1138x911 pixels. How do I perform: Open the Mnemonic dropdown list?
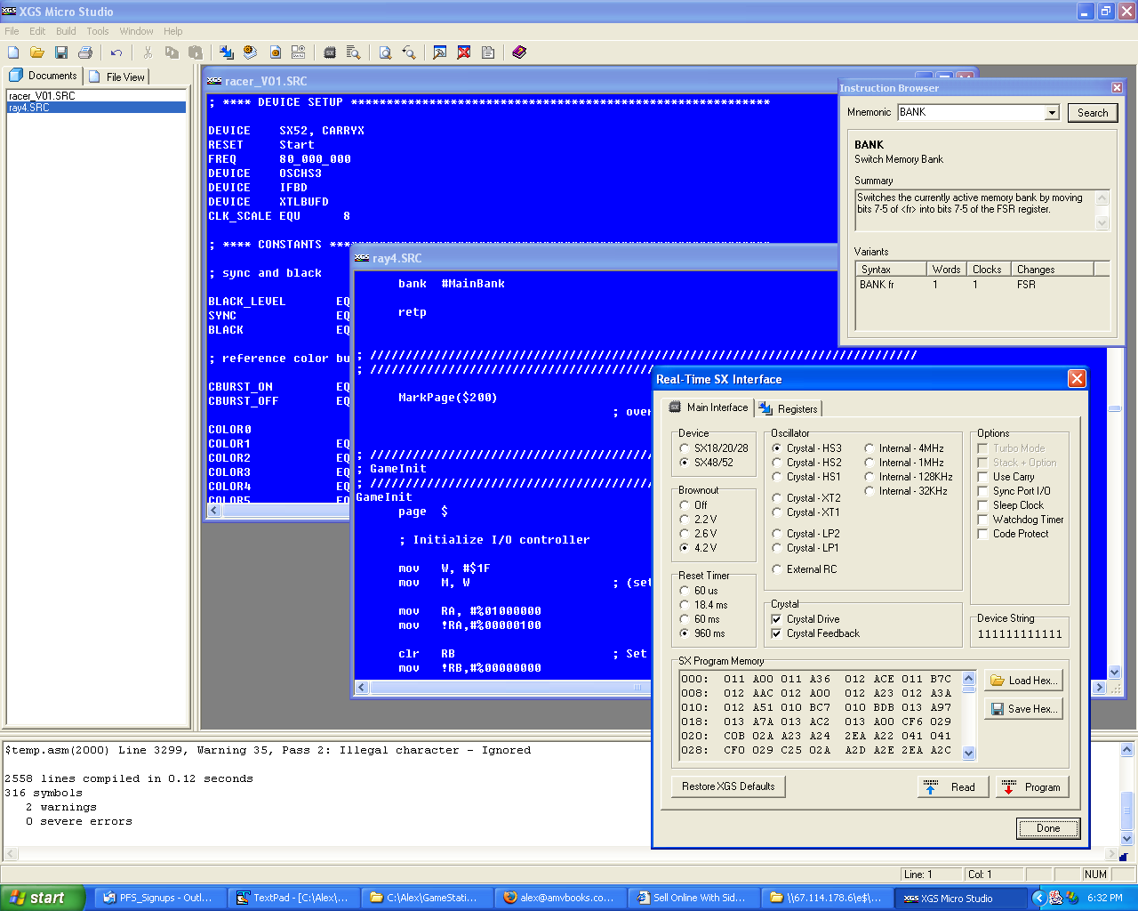tap(1052, 113)
